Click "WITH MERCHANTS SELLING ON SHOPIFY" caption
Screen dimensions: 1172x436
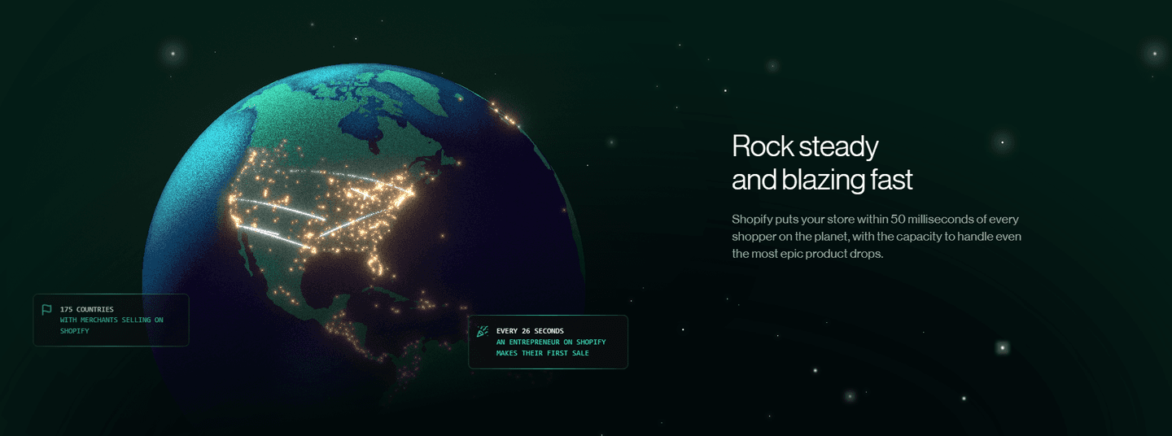(112, 325)
